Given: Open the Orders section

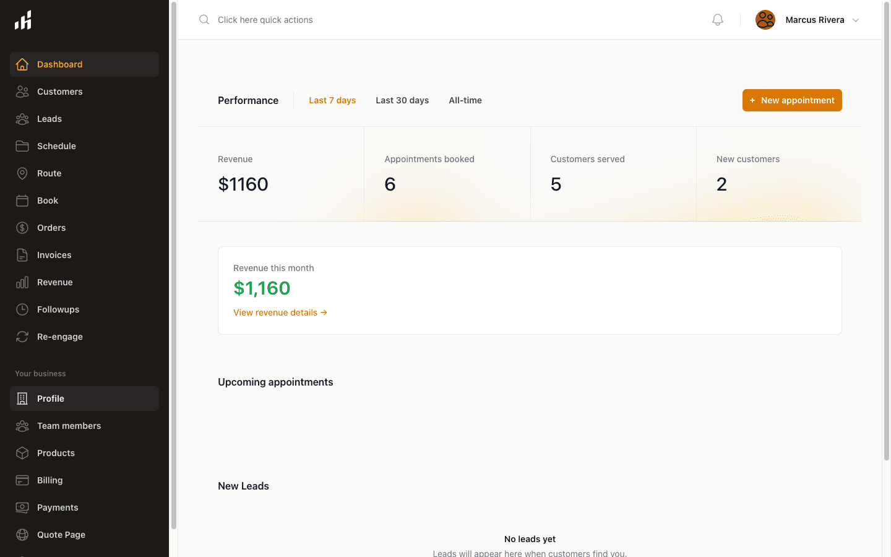Looking at the screenshot, I should 53,228.
